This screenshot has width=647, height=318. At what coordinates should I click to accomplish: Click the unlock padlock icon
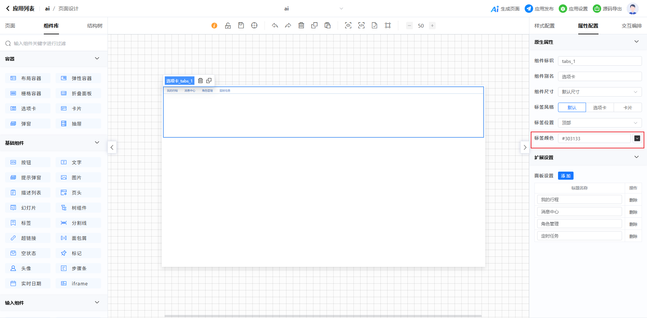click(x=228, y=26)
